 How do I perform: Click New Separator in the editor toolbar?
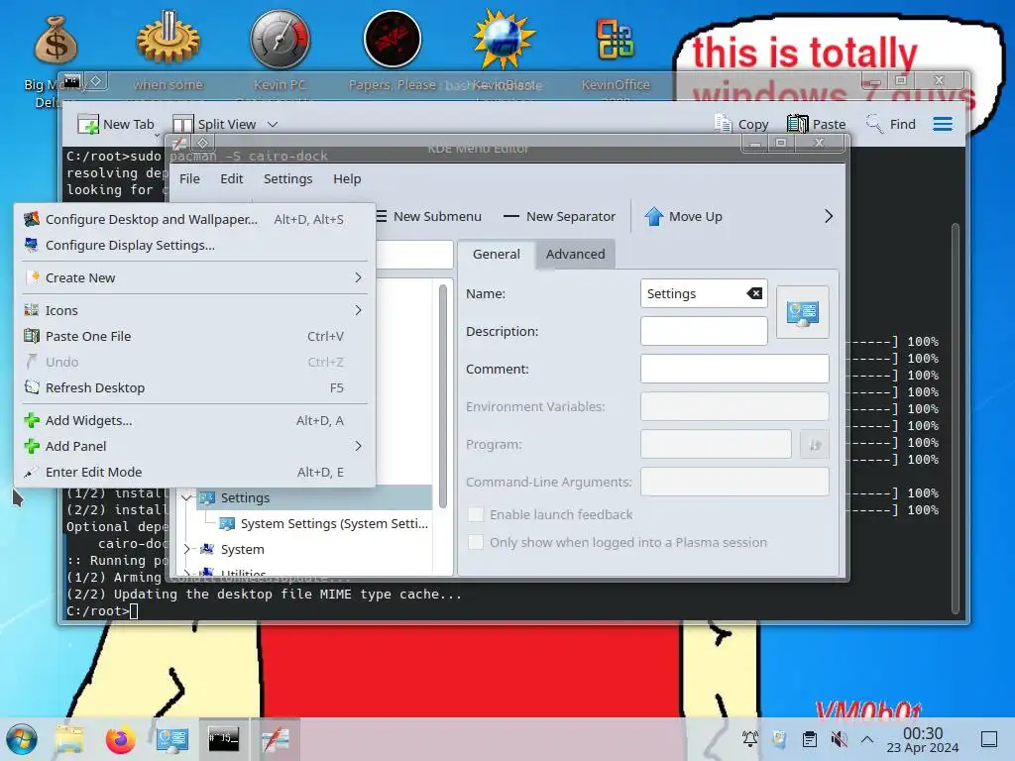pyautogui.click(x=559, y=217)
